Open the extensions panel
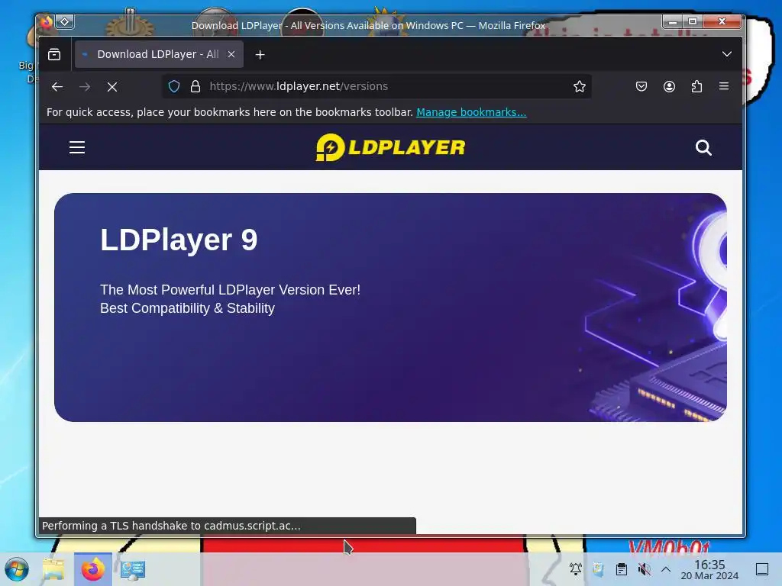782x586 pixels. click(696, 86)
